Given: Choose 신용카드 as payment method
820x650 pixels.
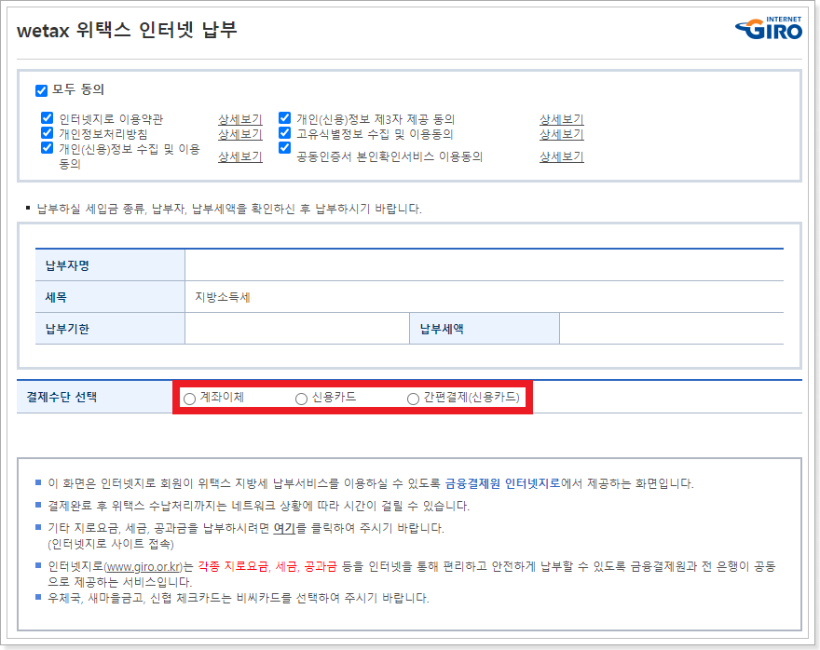Looking at the screenshot, I should coord(300,399).
